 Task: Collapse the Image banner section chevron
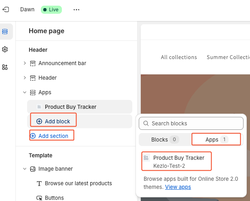point(25,169)
